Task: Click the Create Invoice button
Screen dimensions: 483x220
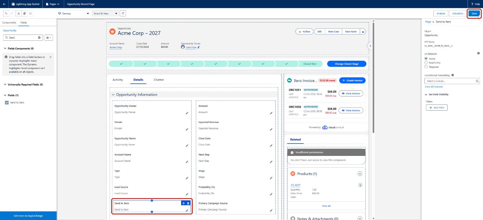Action: 352,80
